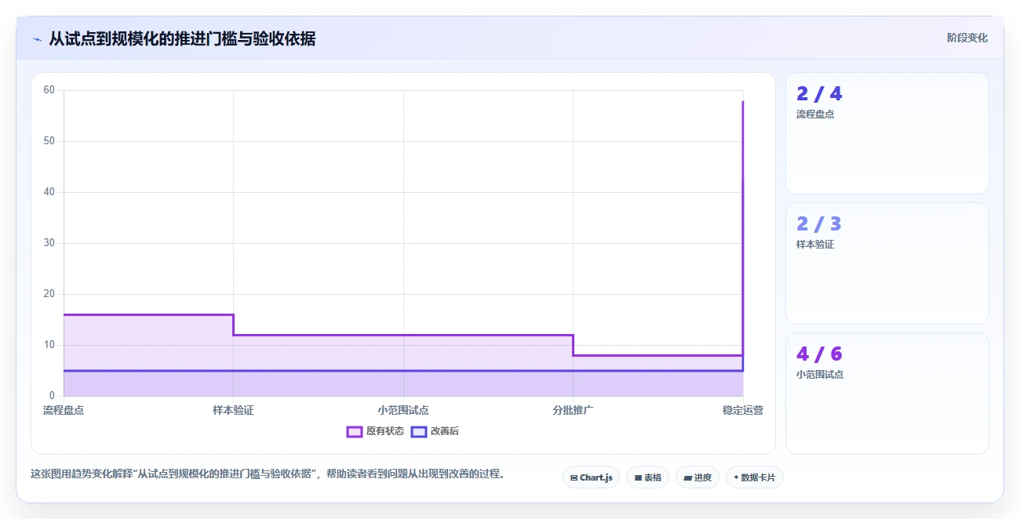
Task: Click the chart title 从试点到规模化的推进门槛与验收依据
Action: 182,38
